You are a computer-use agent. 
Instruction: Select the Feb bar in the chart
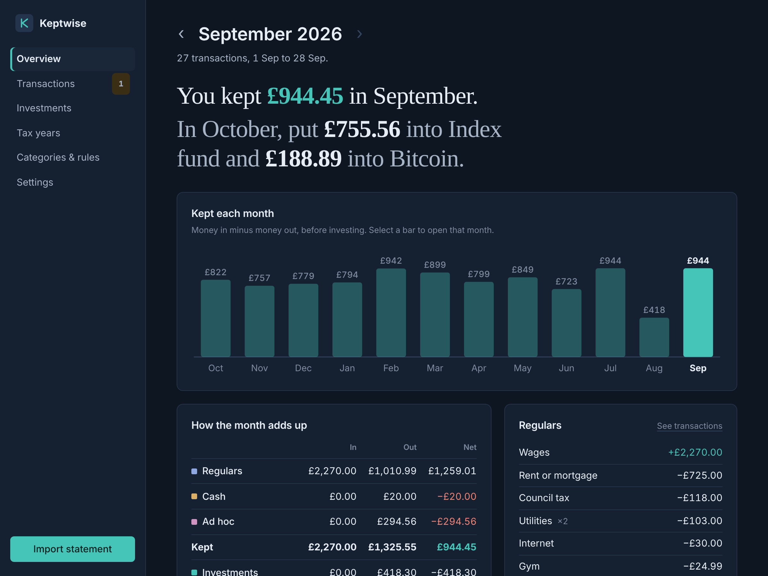[391, 312]
